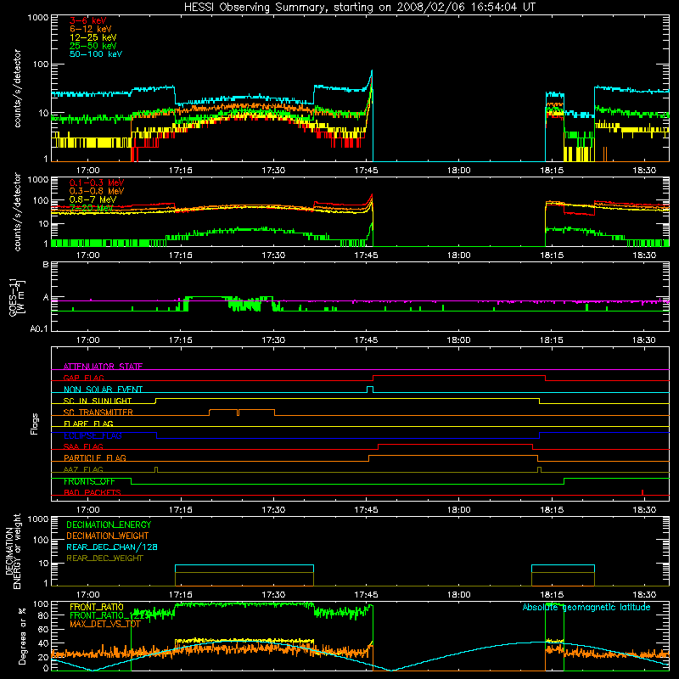Click the 1000 label on the keV counts axis
679x679 pixels.
tap(38, 18)
